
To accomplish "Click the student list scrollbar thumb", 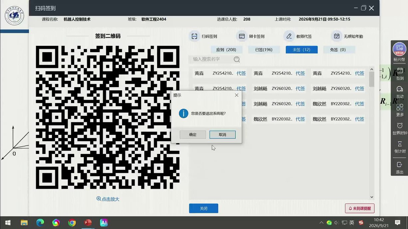I will pyautogui.click(x=372, y=79).
